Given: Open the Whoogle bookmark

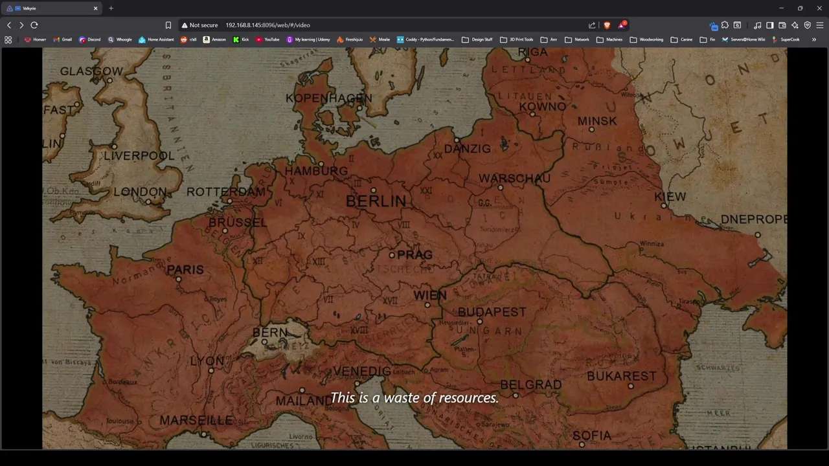Looking at the screenshot, I should tap(120, 39).
